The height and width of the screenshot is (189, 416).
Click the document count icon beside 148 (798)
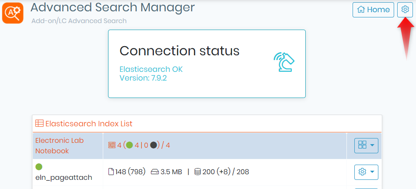pyautogui.click(x=112, y=172)
